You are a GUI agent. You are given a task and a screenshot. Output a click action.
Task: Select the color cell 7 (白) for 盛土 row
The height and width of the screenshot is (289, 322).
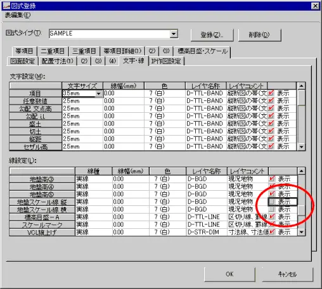point(165,124)
